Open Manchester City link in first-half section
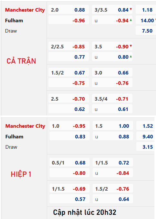This screenshot has width=156, height=219. [x=25, y=126]
